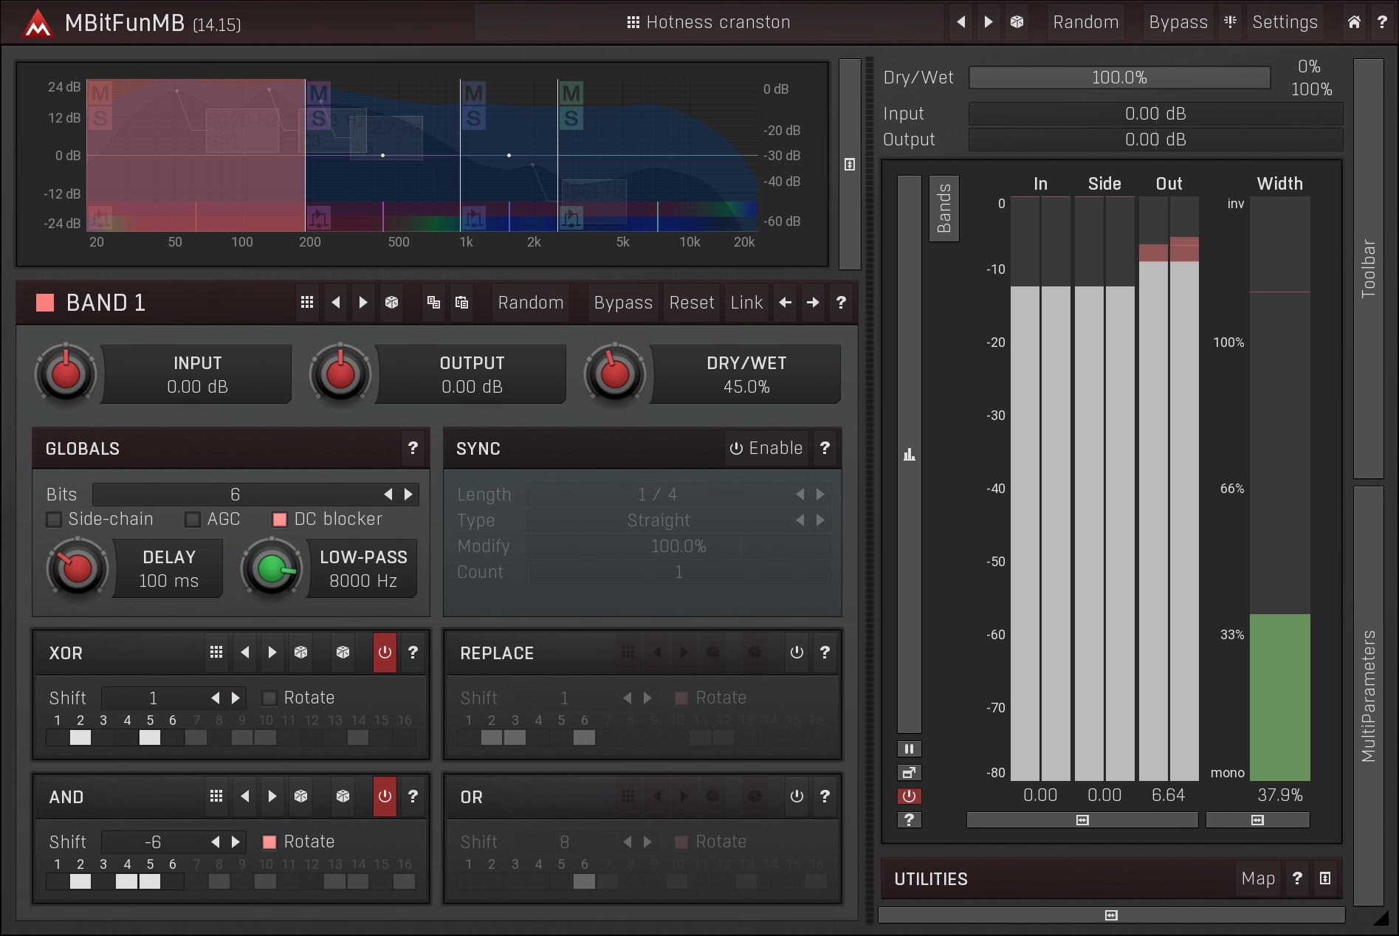Image resolution: width=1399 pixels, height=936 pixels.
Task: Click the XOR section help question mark
Action: point(413,653)
